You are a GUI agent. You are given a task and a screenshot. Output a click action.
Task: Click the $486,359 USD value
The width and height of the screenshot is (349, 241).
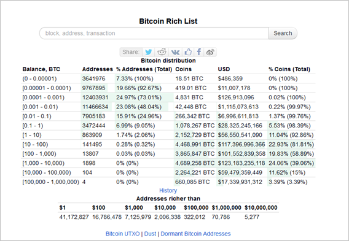(x=230, y=78)
